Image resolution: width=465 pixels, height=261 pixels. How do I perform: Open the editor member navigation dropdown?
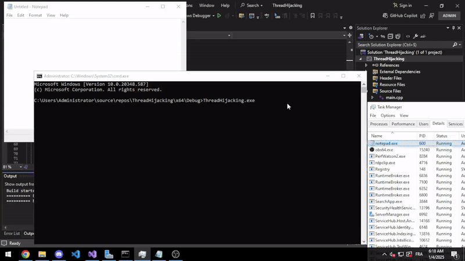(x=344, y=35)
